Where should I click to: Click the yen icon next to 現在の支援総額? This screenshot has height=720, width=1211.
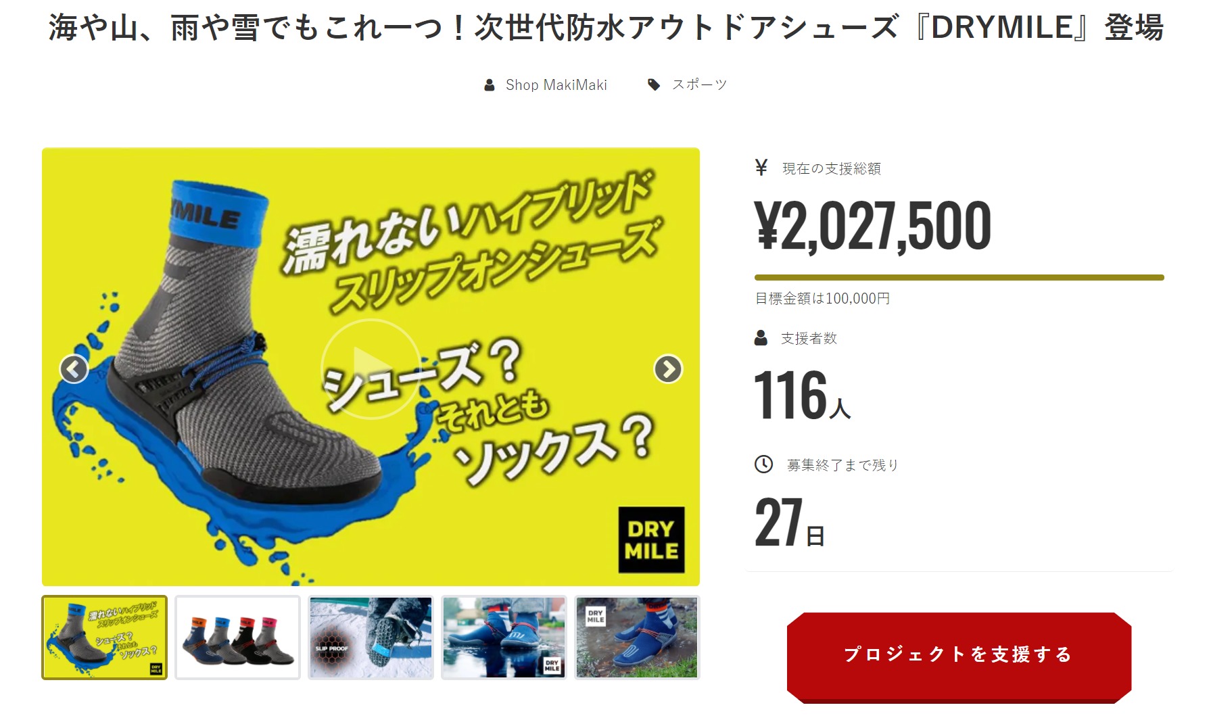761,168
